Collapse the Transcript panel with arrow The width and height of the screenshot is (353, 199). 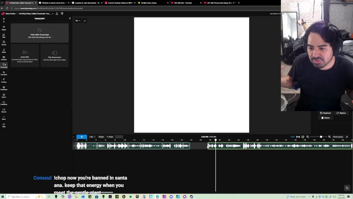(70, 19)
